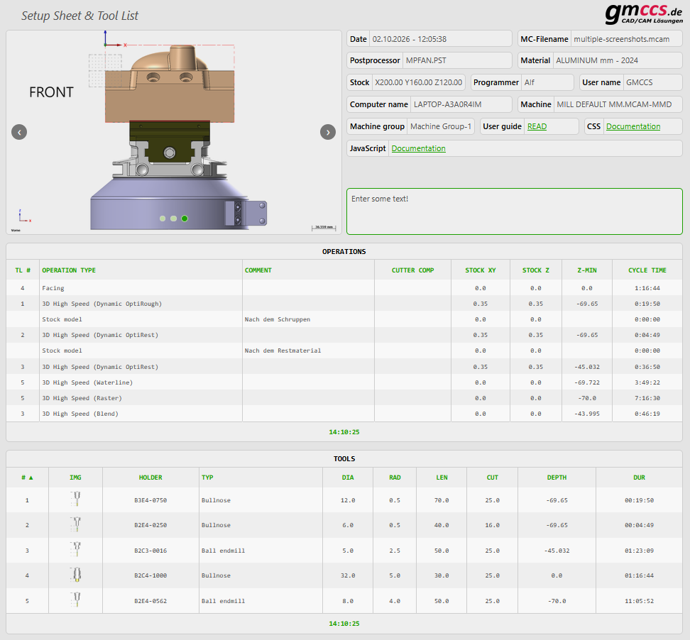The image size is (690, 640).
Task: Sort tools by LEN column
Action: point(442,478)
